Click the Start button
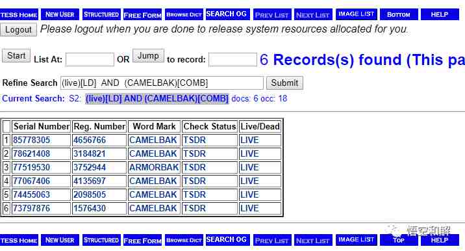The image size is (465, 251). (x=16, y=55)
